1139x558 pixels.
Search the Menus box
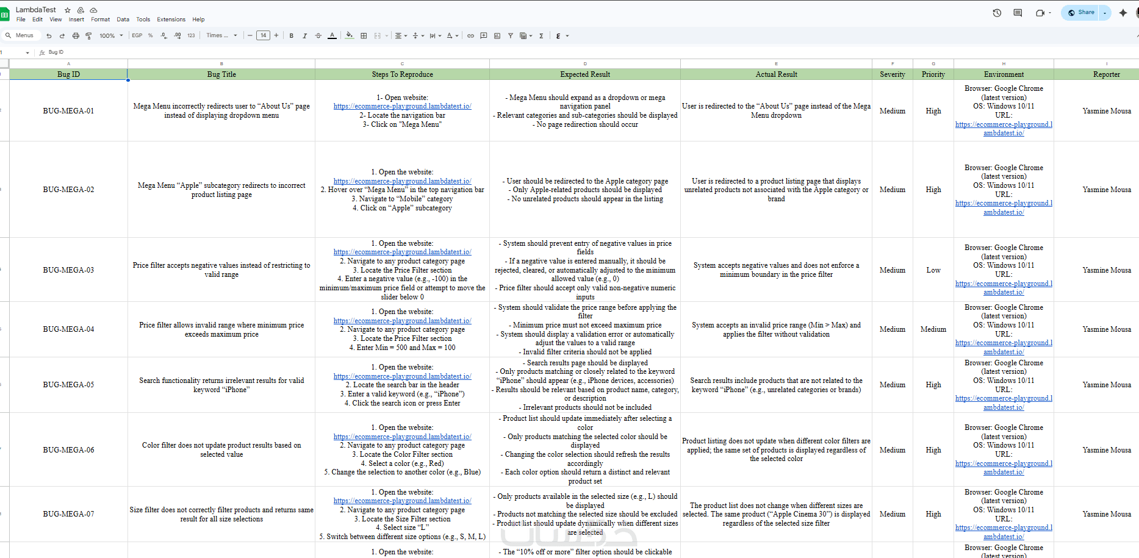[x=22, y=35]
